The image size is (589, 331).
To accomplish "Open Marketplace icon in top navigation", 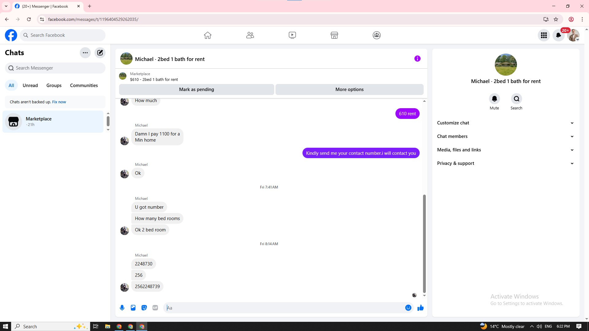I will click(x=334, y=35).
